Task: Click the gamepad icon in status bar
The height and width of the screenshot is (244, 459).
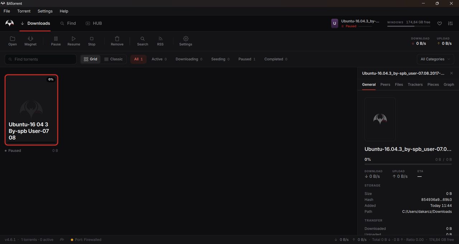Action: pyautogui.click(x=62, y=239)
